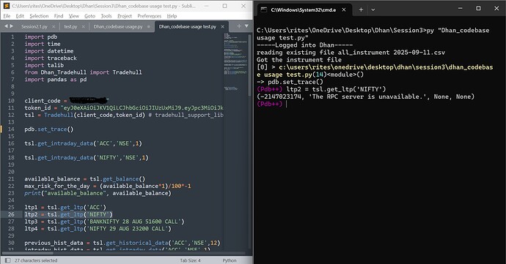
Task: Click 'from Dhan_Tradehull import Tradehull' line
Action: [x=84, y=72]
